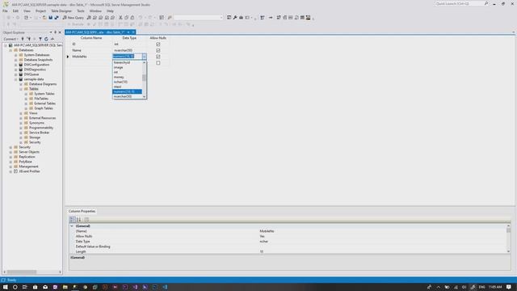Click the Object Explorer activity monitor icon

pyautogui.click(x=53, y=39)
